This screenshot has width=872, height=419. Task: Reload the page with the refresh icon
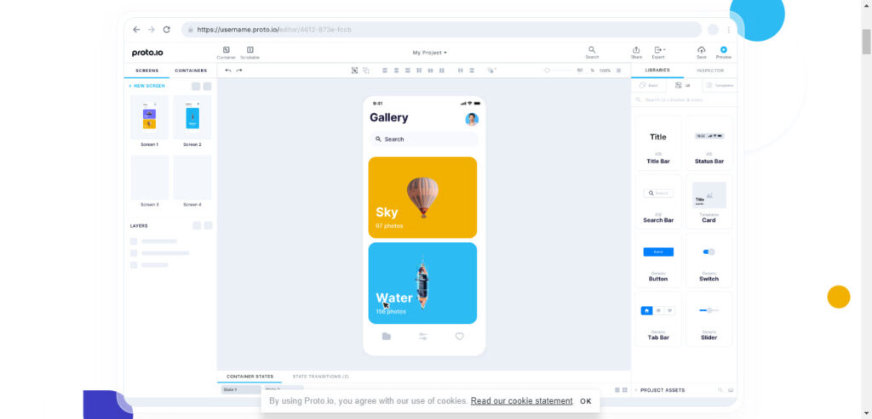coord(166,30)
